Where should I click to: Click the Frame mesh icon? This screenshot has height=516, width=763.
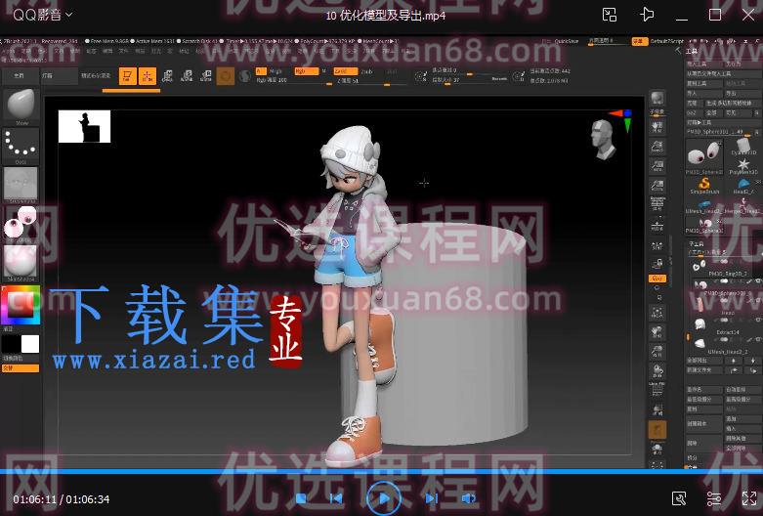657,313
